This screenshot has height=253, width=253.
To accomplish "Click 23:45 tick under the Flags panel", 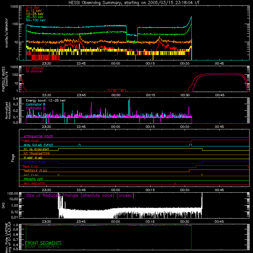I will 81,190.
